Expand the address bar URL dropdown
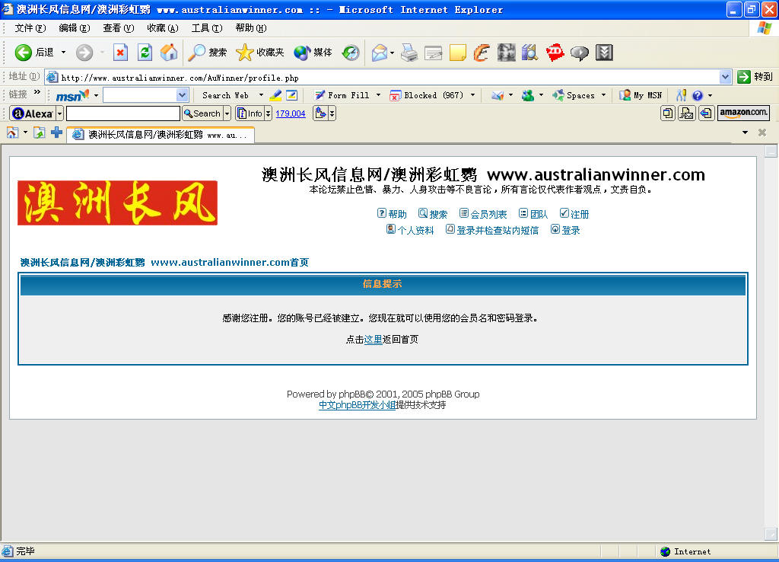This screenshot has width=779, height=562. point(725,77)
